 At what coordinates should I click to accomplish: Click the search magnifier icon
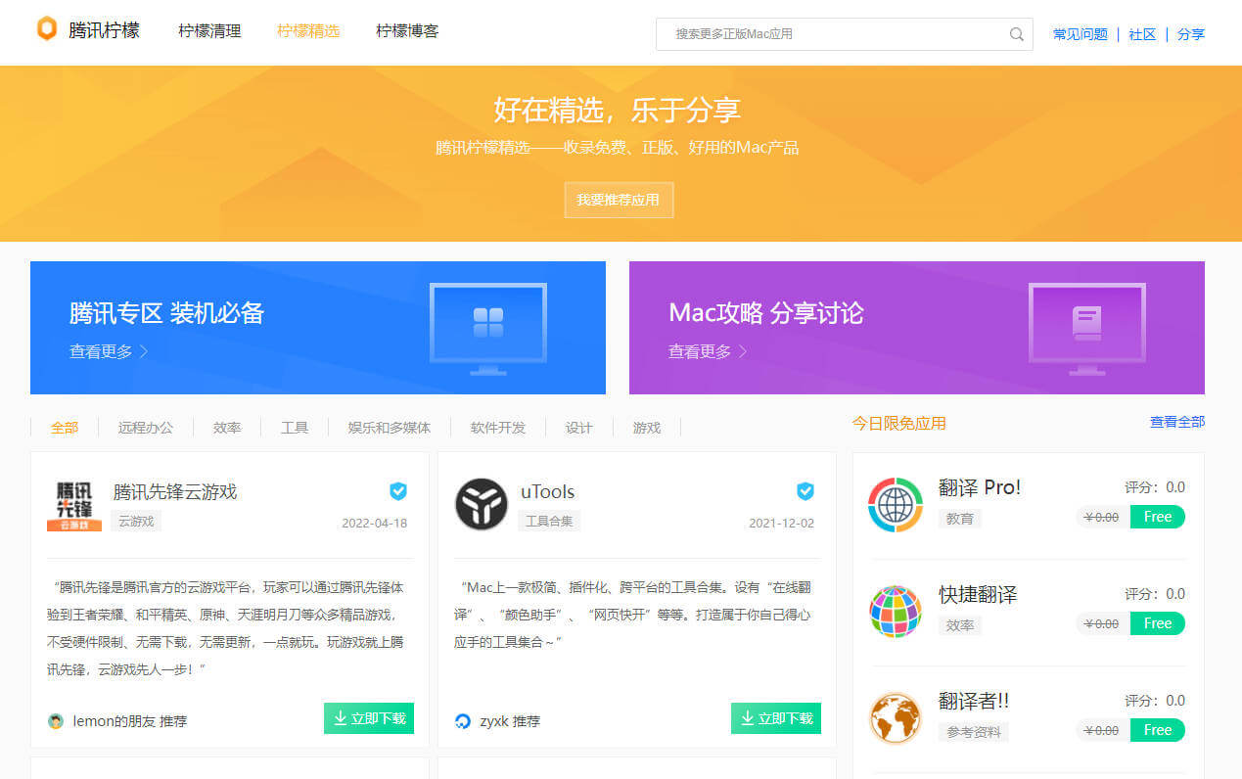pos(1016,33)
